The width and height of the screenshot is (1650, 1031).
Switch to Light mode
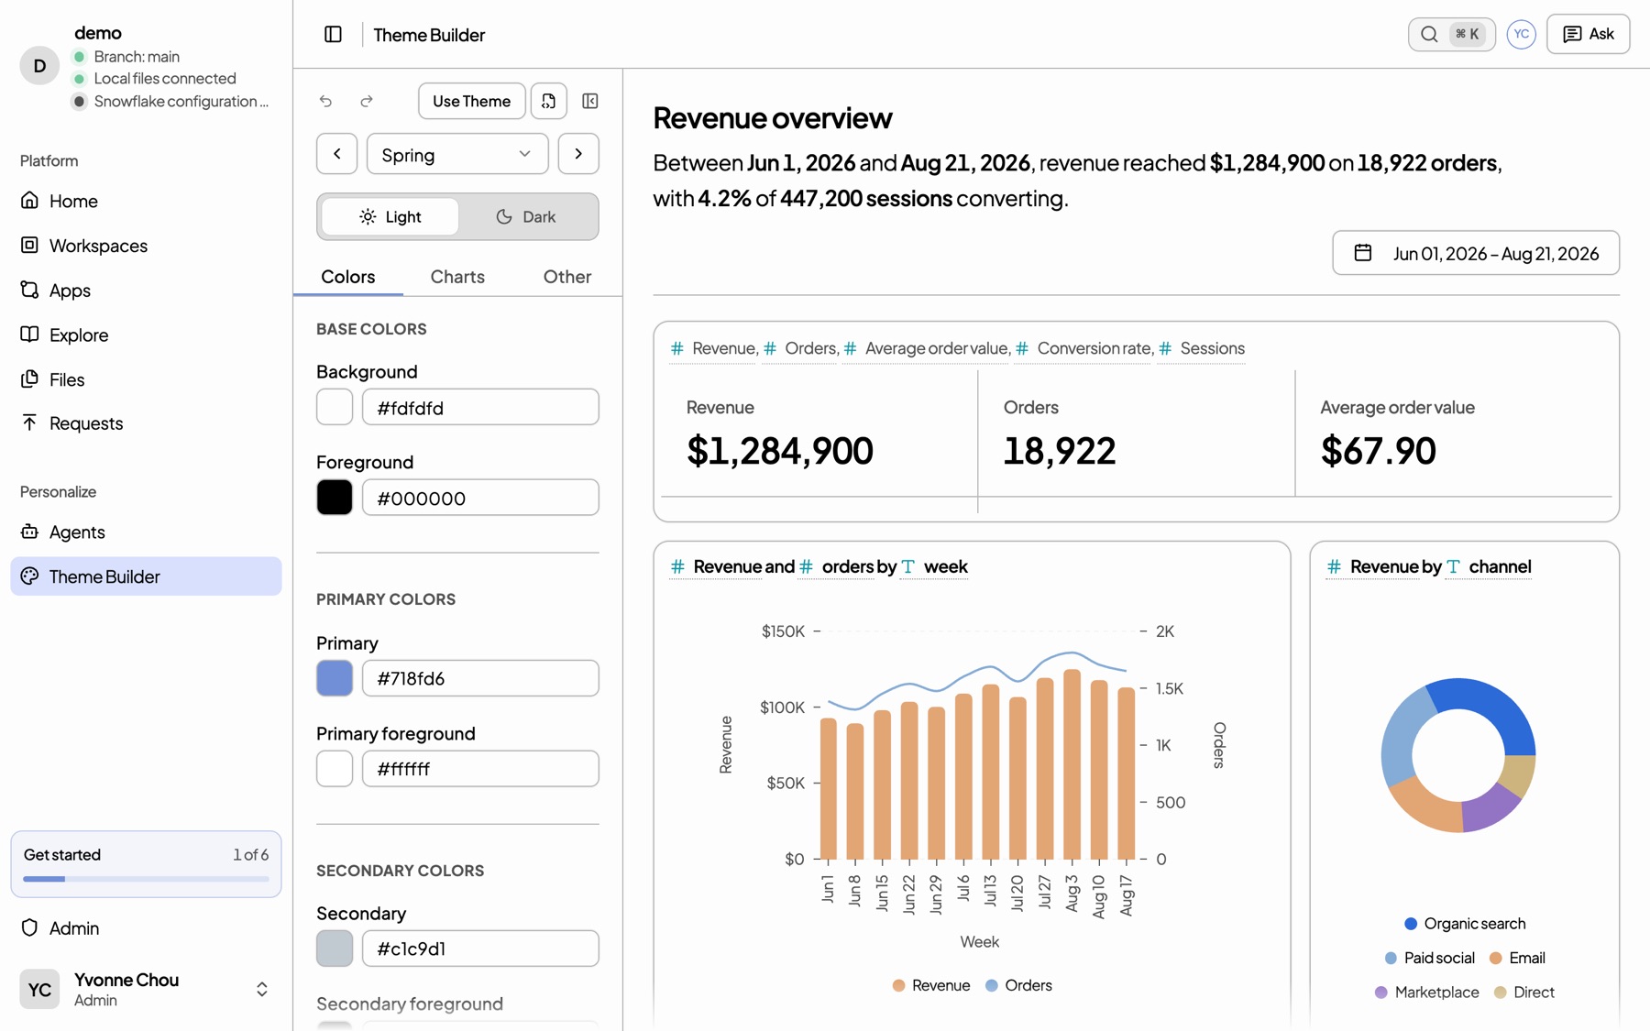click(390, 216)
